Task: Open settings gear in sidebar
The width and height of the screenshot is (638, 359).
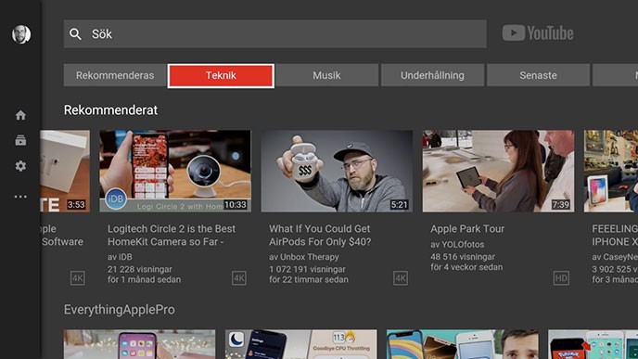Action: click(20, 166)
